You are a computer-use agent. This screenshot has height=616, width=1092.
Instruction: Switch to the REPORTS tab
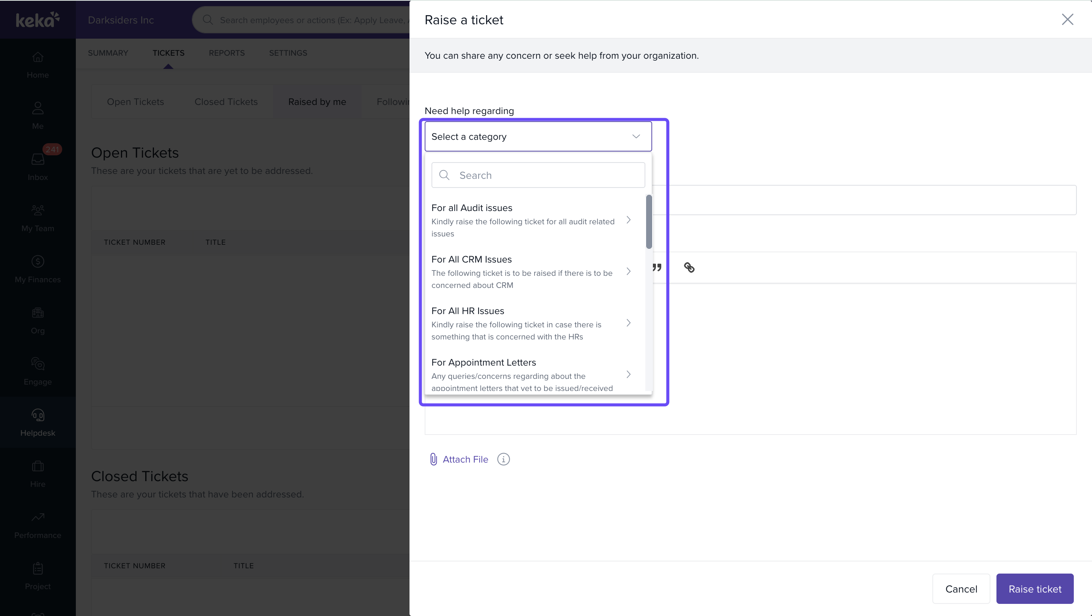(x=226, y=53)
